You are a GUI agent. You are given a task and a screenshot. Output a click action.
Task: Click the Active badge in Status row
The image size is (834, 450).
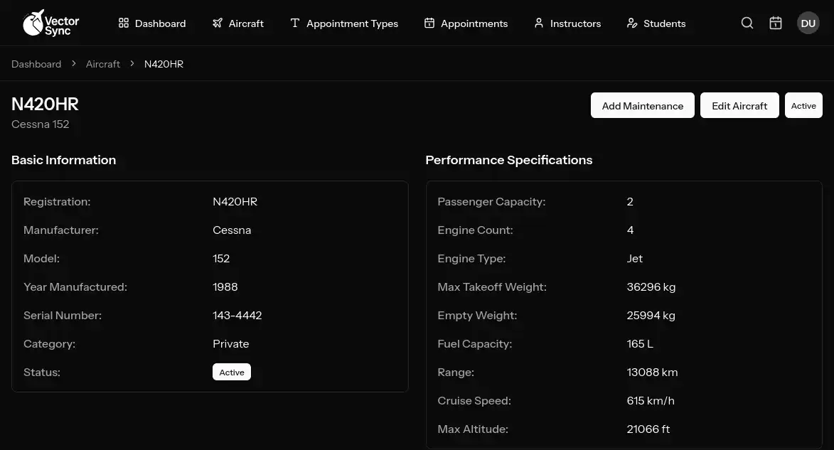(x=232, y=373)
